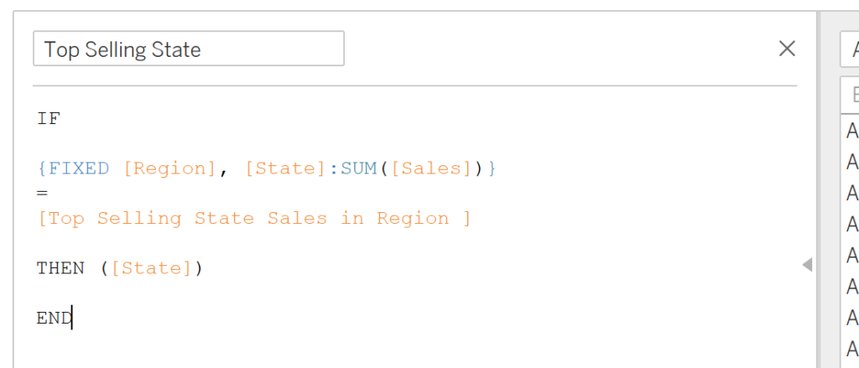Place cursor on the IF keyword
This screenshot has width=859, height=368.
[49, 119]
